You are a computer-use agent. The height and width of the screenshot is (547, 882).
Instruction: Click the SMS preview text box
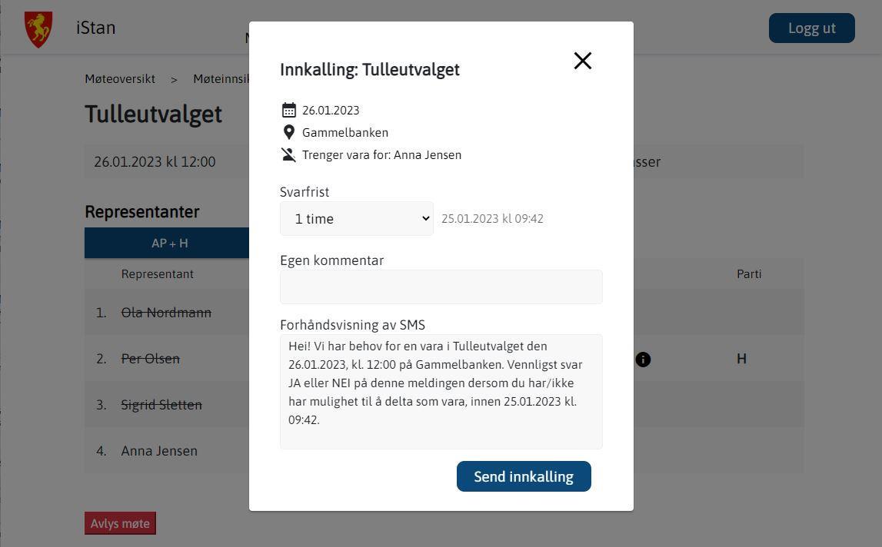point(441,392)
